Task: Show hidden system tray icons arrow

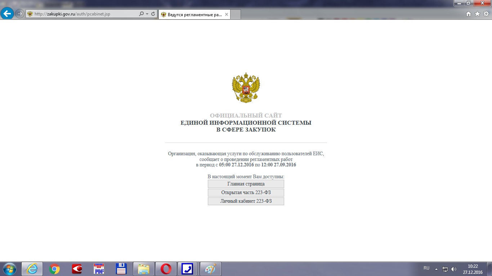Action: [x=436, y=269]
